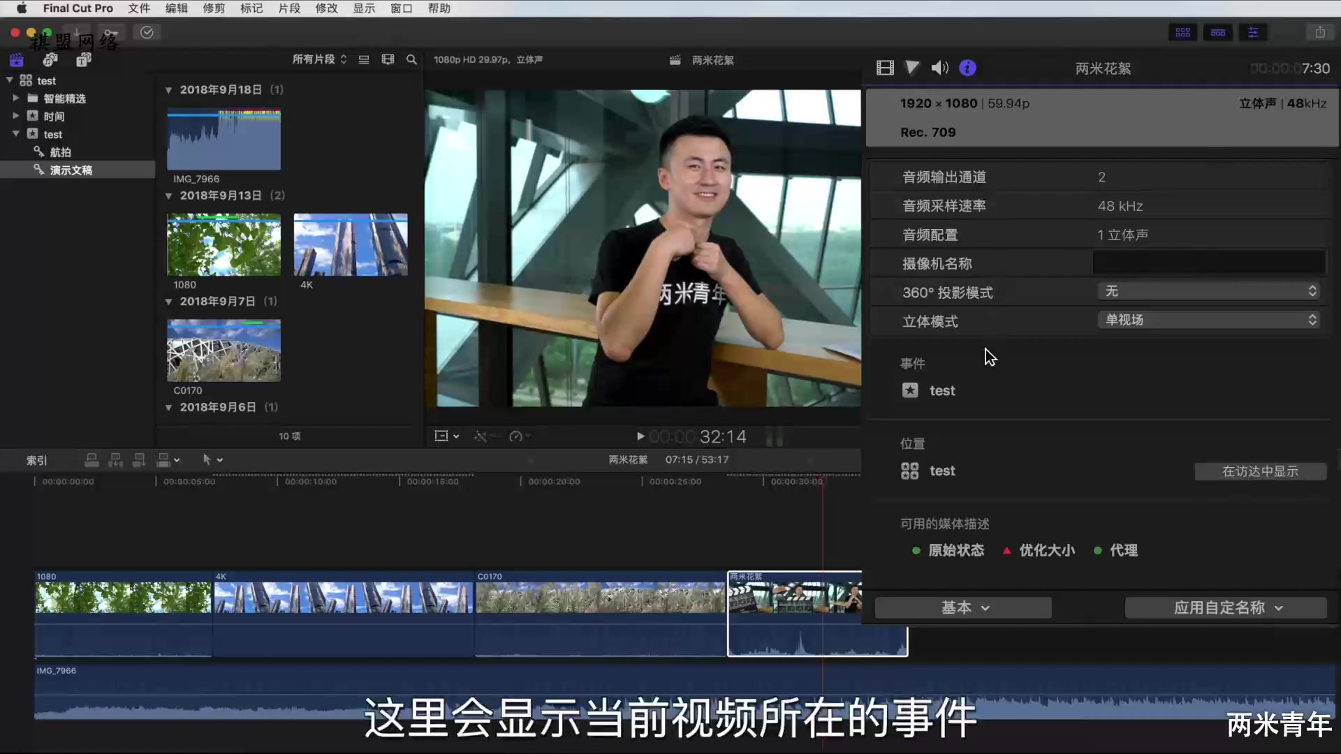Select the C0170 clip thumbnail in browser
Image resolution: width=1341 pixels, height=754 pixels.
point(223,350)
